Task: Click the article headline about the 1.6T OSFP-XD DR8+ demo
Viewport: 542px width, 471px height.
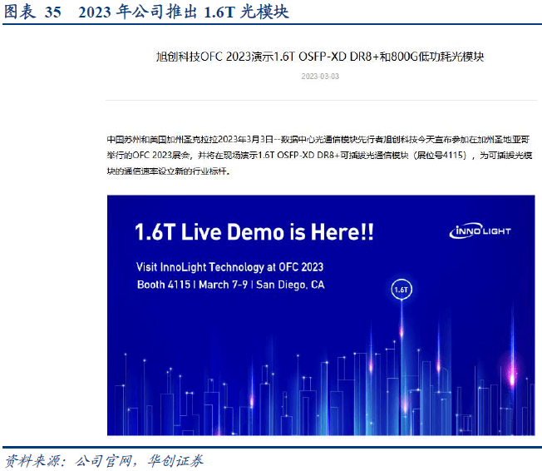Action: click(x=320, y=57)
